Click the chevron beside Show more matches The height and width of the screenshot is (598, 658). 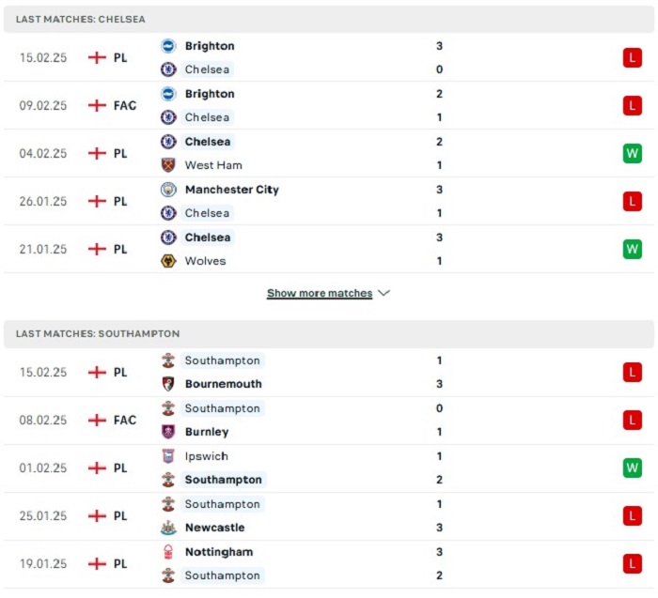coord(384,293)
